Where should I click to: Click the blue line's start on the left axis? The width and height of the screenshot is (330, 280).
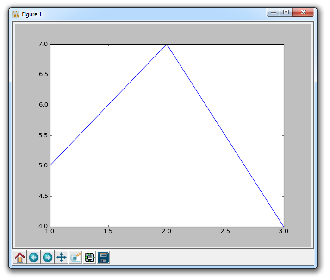[x=50, y=165]
